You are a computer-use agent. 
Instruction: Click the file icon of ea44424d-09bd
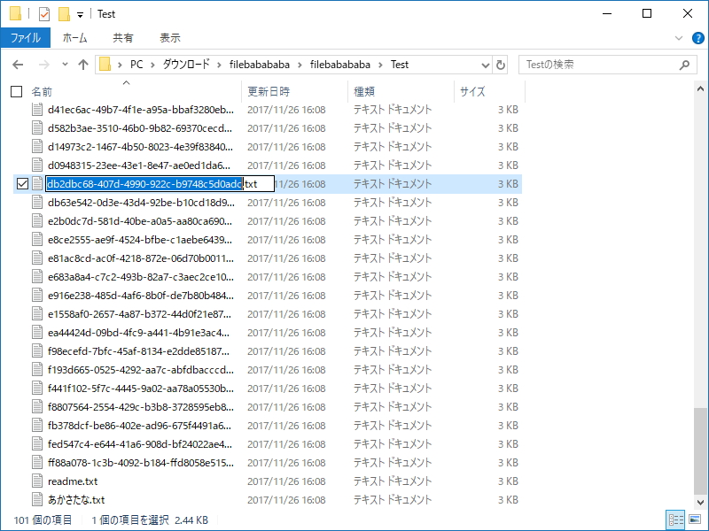(37, 333)
